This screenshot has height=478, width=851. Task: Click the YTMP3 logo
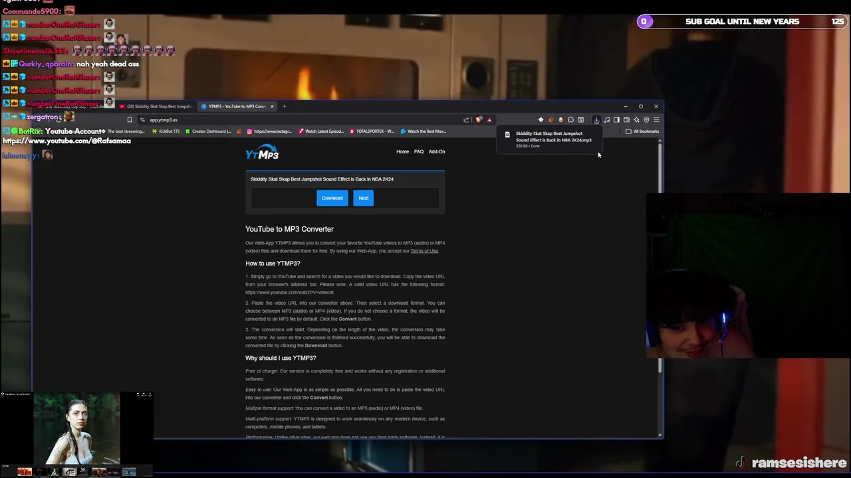(x=262, y=153)
